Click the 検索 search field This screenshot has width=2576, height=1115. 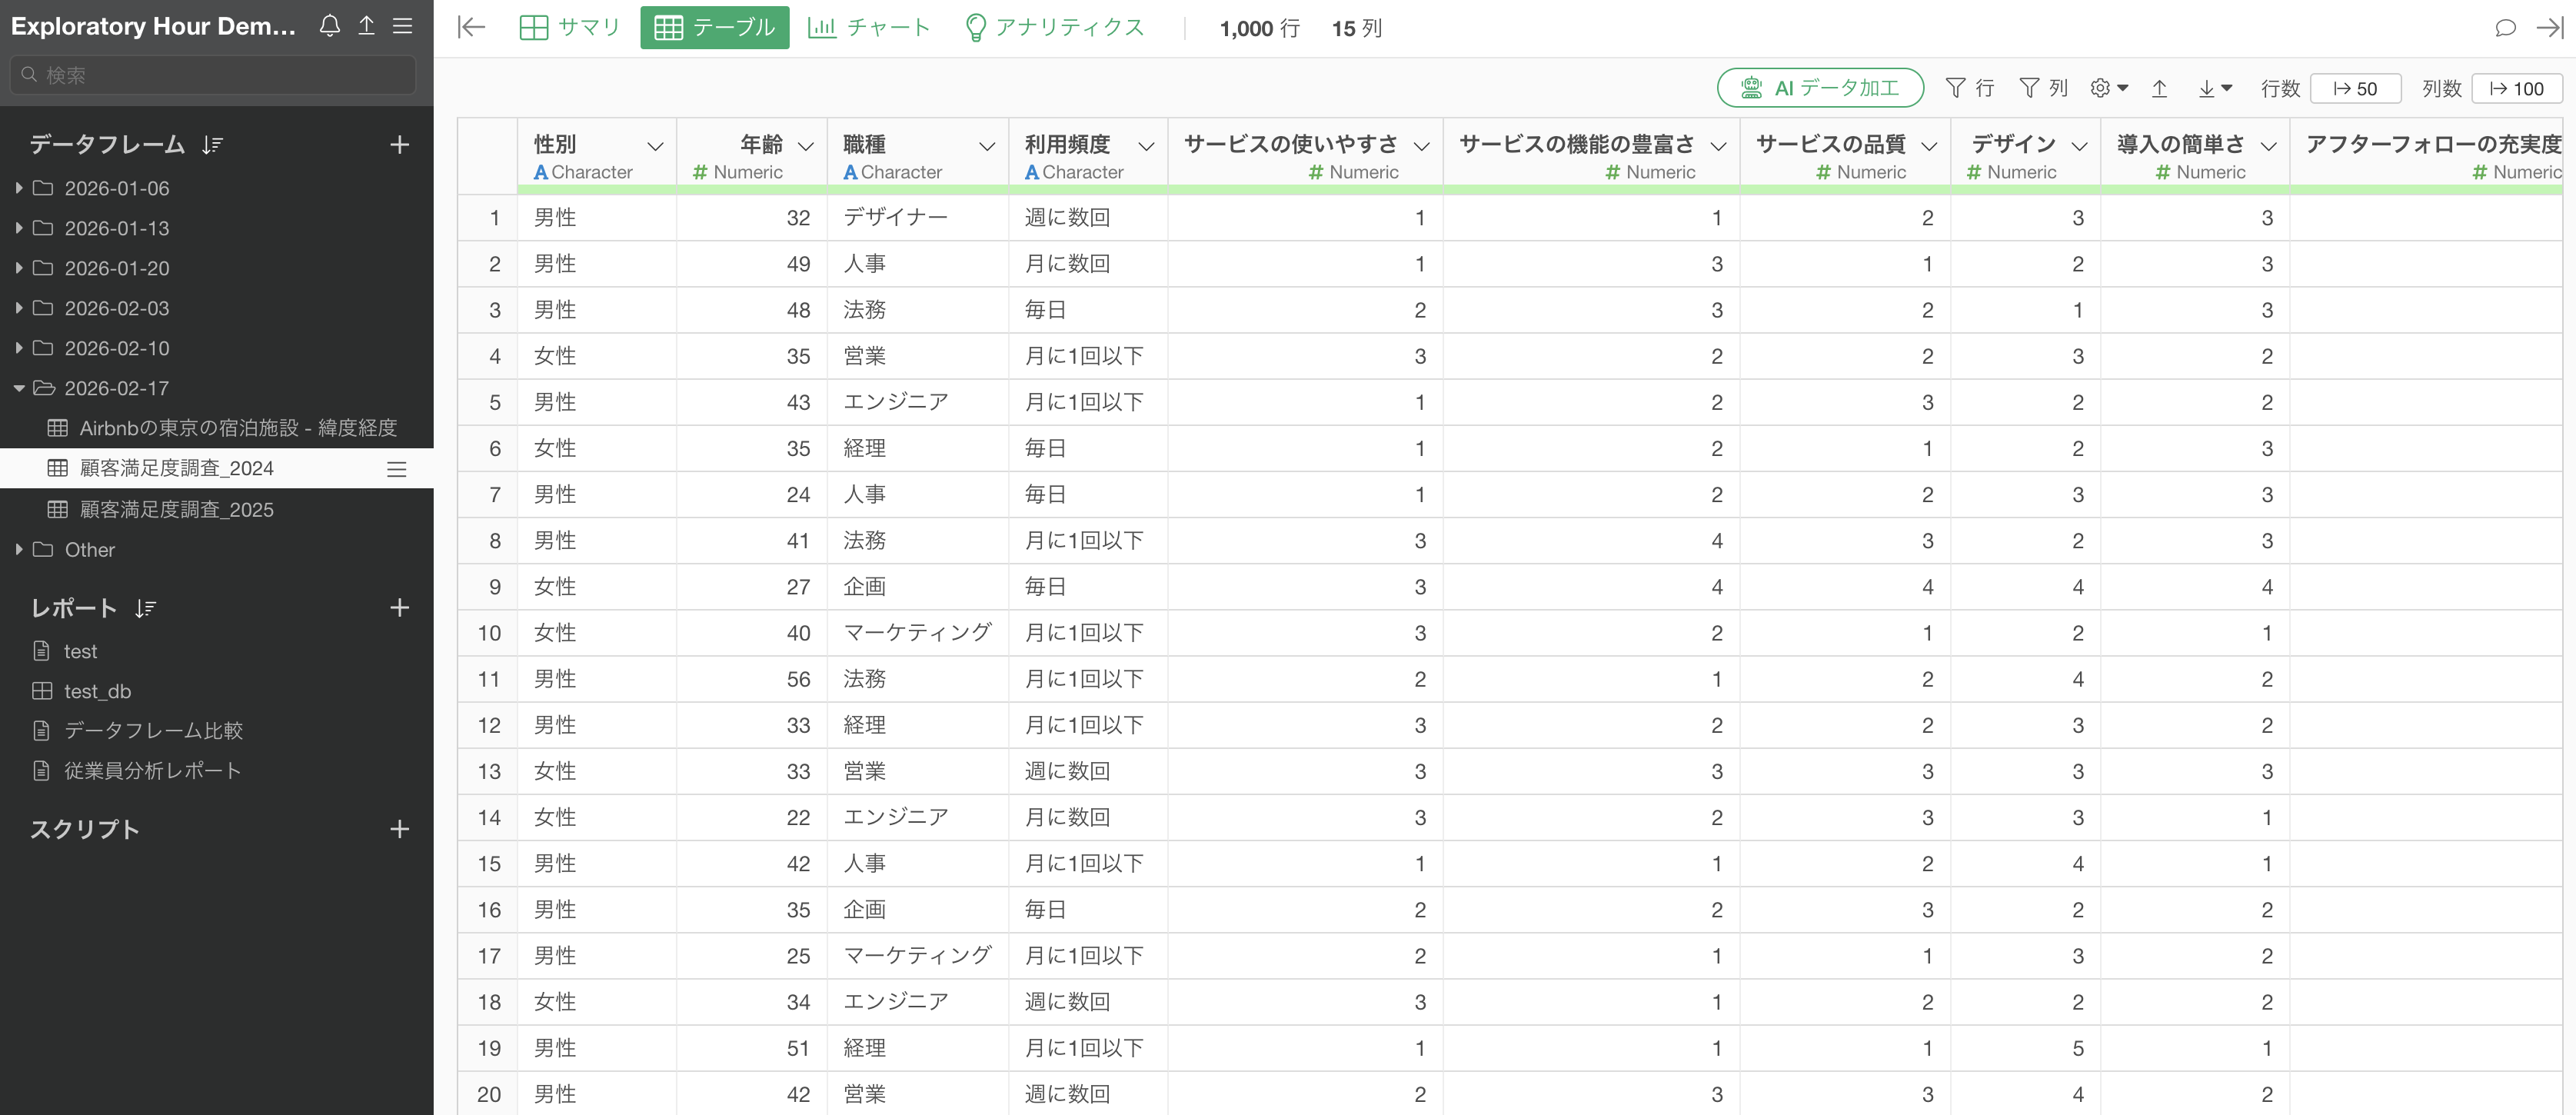(213, 75)
